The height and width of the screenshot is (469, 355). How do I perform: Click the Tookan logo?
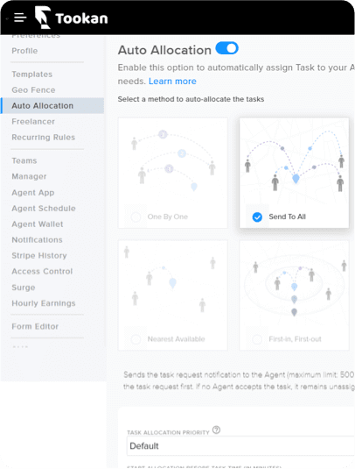71,18
